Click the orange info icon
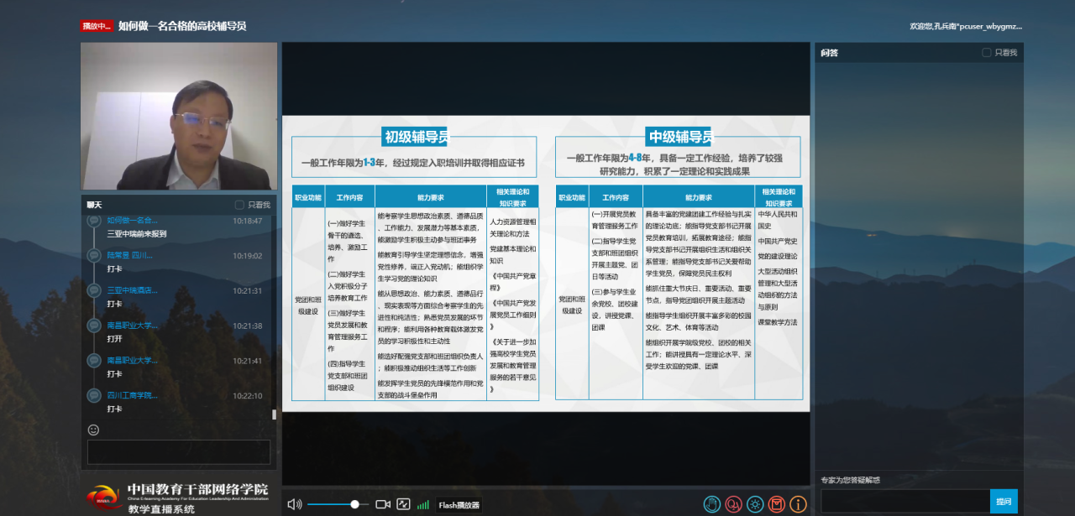The image size is (1075, 516). click(x=798, y=504)
